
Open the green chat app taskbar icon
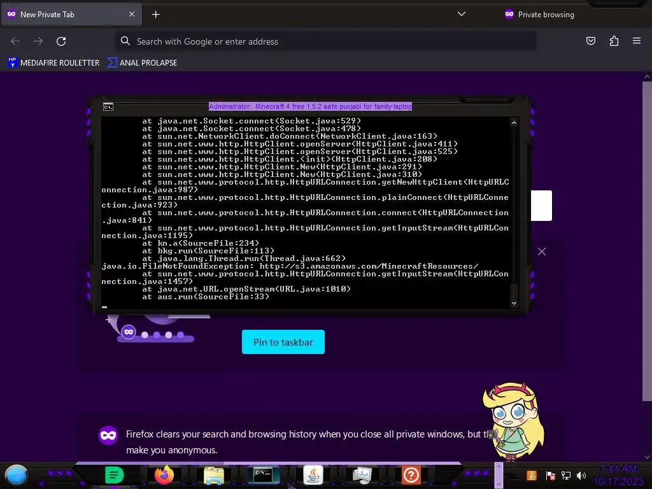point(114,475)
